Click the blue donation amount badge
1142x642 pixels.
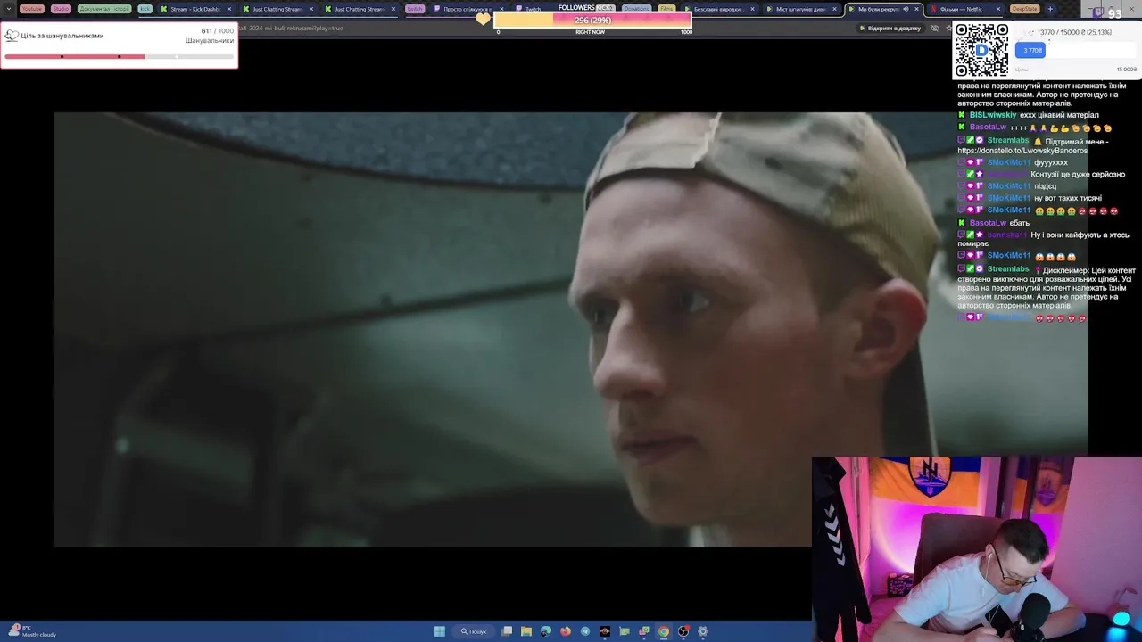[1030, 50]
